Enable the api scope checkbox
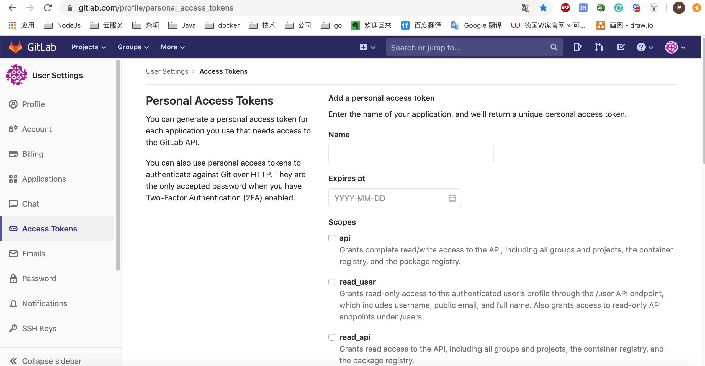This screenshot has height=366, width=705. (x=332, y=238)
